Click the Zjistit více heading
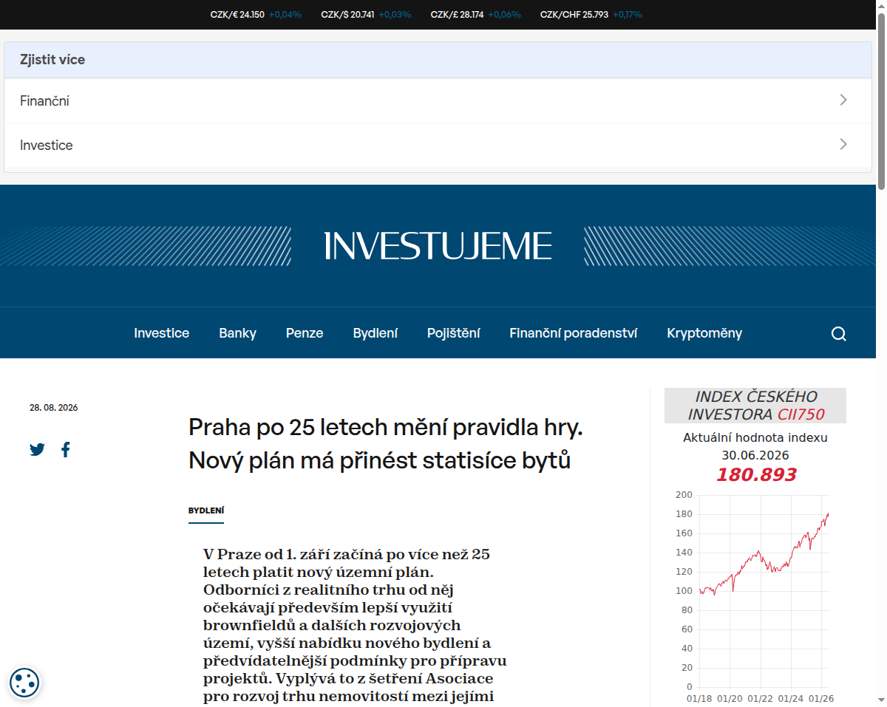This screenshot has width=887, height=707. coord(52,60)
